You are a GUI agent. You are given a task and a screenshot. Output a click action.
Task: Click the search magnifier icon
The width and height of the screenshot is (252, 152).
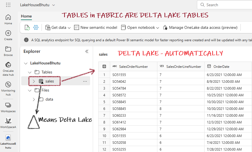coord(202,5)
